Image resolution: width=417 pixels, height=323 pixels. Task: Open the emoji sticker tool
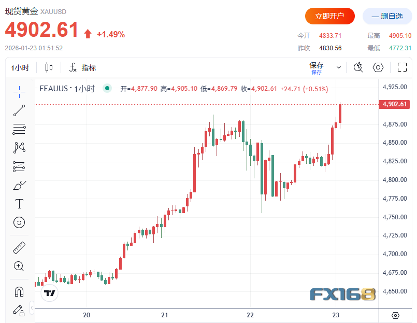[x=19, y=222]
